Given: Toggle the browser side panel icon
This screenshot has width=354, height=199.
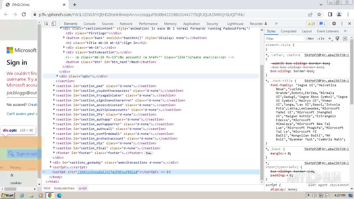Looking at the screenshot, I should pyautogui.click(x=330, y=15).
